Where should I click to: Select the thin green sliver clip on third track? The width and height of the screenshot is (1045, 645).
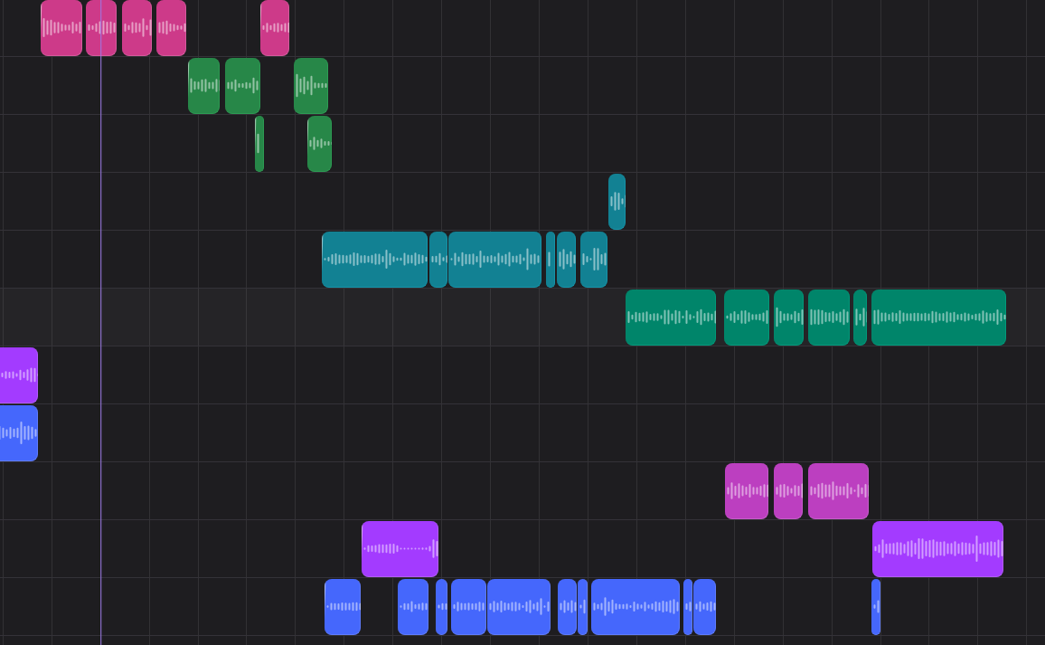point(259,144)
